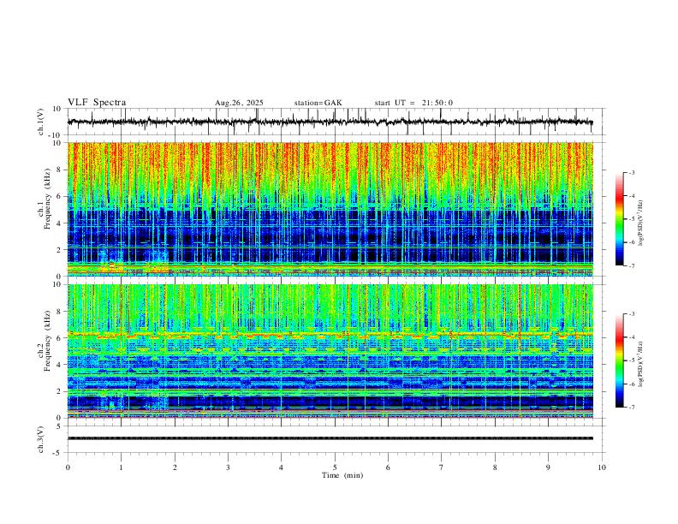Click the 'Time (min)' axis label
This screenshot has height=524, width=678.
342,475
